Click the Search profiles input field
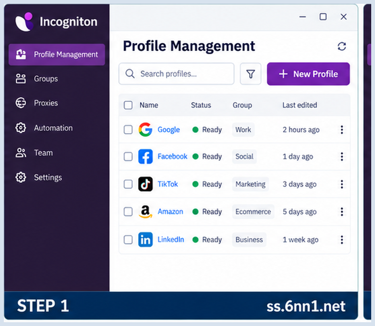 click(x=176, y=74)
